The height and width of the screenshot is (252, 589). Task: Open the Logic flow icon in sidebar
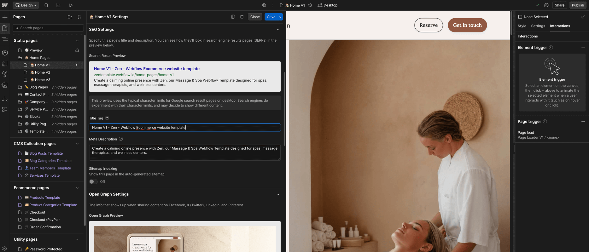tap(5, 99)
